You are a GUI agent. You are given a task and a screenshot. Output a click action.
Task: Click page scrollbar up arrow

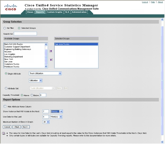point(162,19)
